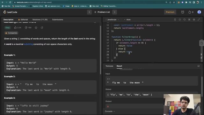Click the LeetCode logo
Screen dimensions: 204x115
pos(10,12)
